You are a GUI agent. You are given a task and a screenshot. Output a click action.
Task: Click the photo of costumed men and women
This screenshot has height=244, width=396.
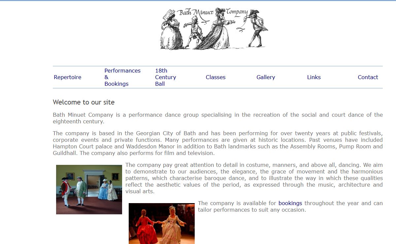[89, 190]
